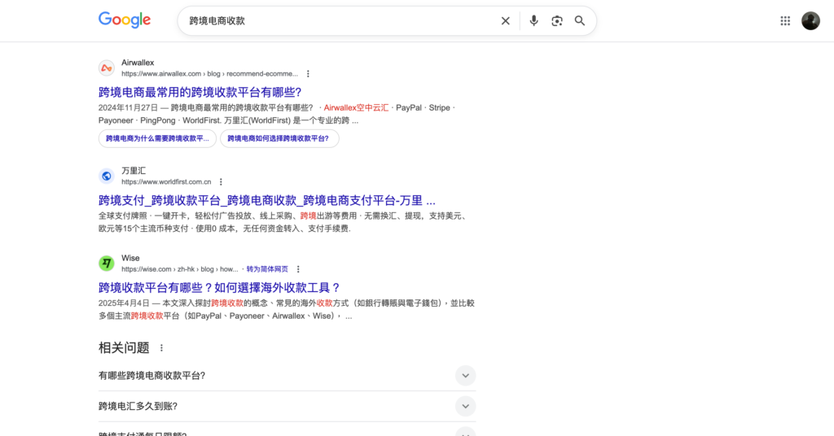Click sitelink chip 跨境电商如何选择跨境收款平台?

click(279, 138)
